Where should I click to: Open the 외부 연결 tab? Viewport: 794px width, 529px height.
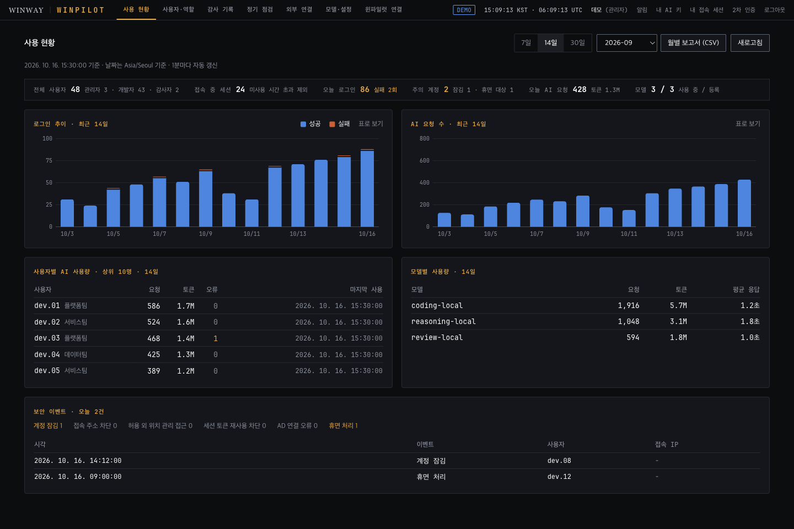pos(299,10)
